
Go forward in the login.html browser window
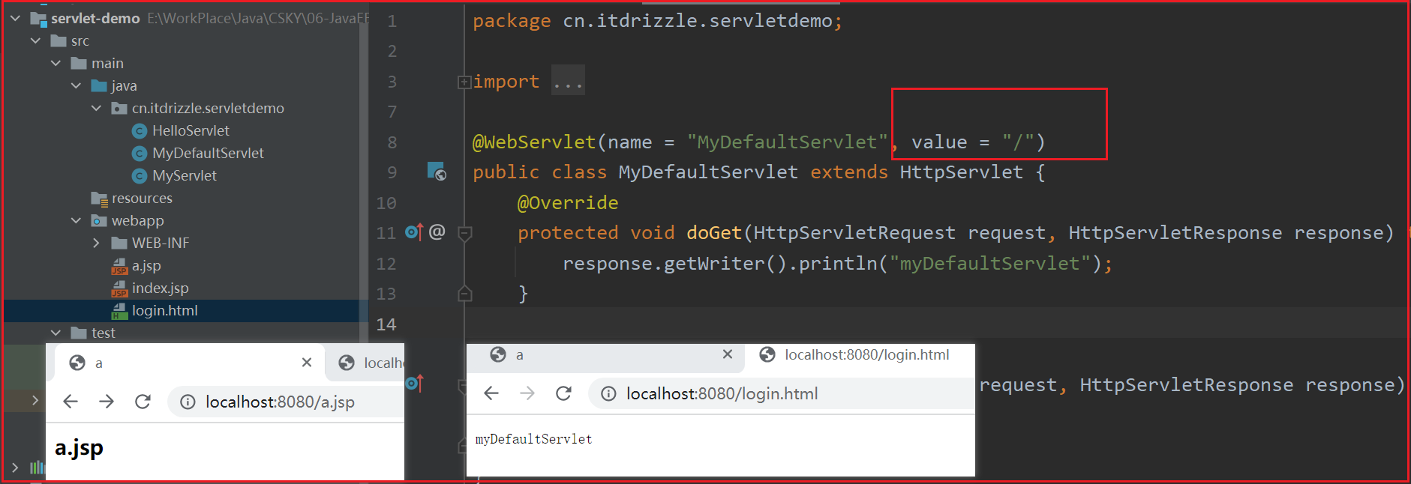[x=527, y=393]
